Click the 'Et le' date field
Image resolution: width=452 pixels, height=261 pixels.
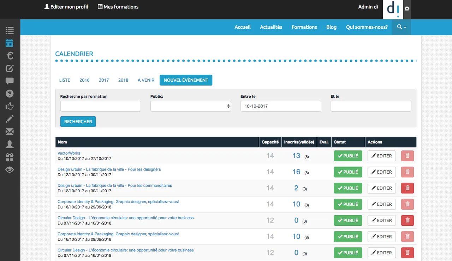tap(371, 106)
